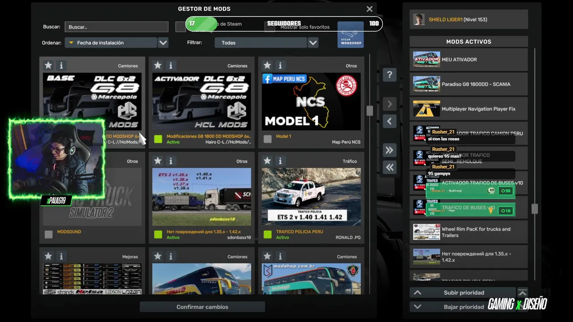This screenshot has height=322, width=573.
Task: Enable the Model 1 map mod checkbox
Action: coord(268,139)
